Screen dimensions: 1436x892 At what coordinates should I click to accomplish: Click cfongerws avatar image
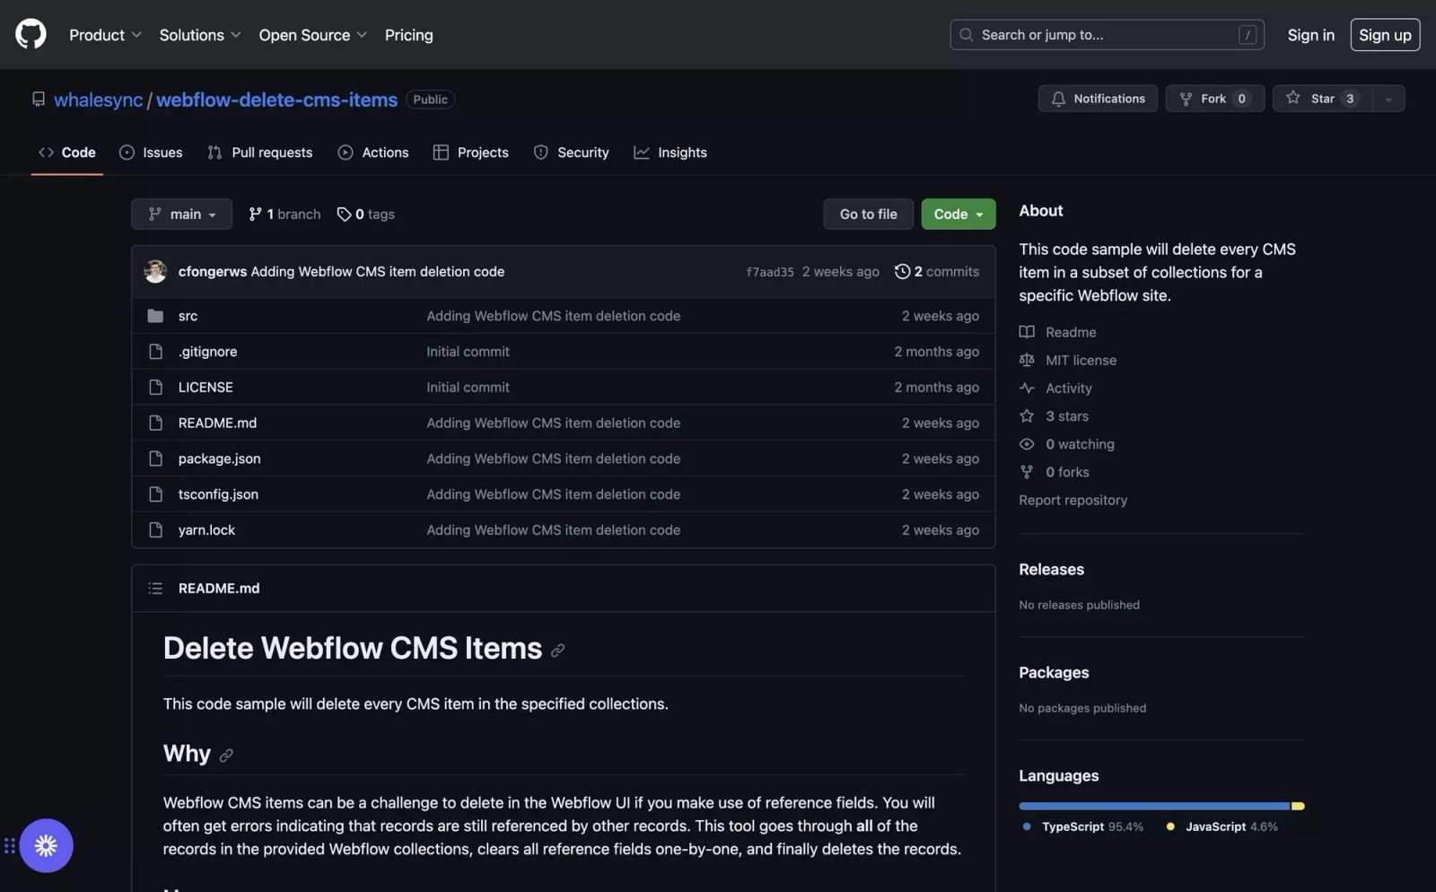[155, 271]
